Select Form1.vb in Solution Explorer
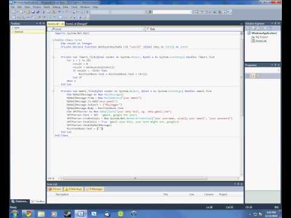 (261, 41)
